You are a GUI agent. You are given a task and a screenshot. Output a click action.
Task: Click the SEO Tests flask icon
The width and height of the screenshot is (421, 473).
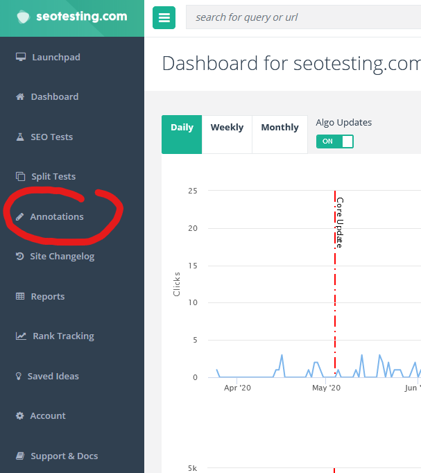pyautogui.click(x=20, y=137)
